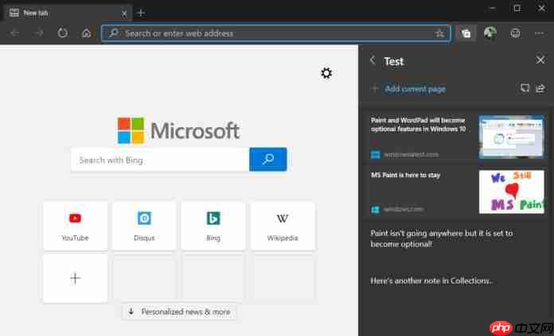554x336 pixels.
Task: Click the browser forward arrow
Action: click(x=39, y=33)
